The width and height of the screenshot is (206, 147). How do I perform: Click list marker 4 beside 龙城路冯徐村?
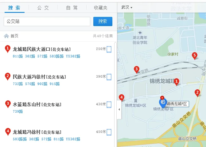pos(8,132)
